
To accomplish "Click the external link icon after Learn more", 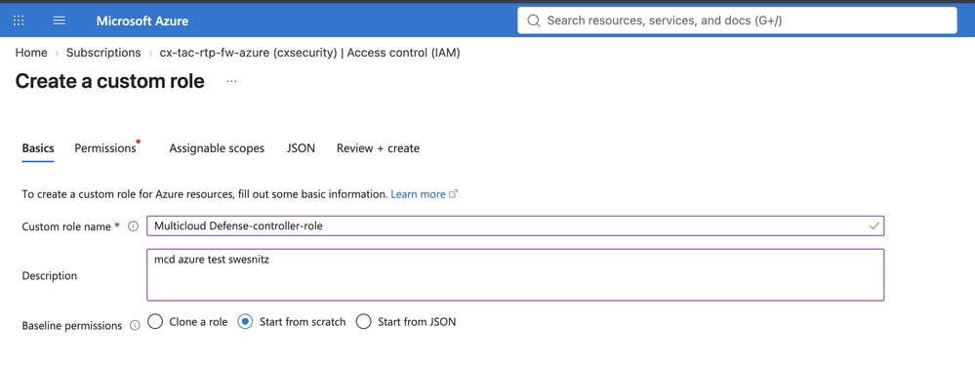I will pyautogui.click(x=453, y=194).
